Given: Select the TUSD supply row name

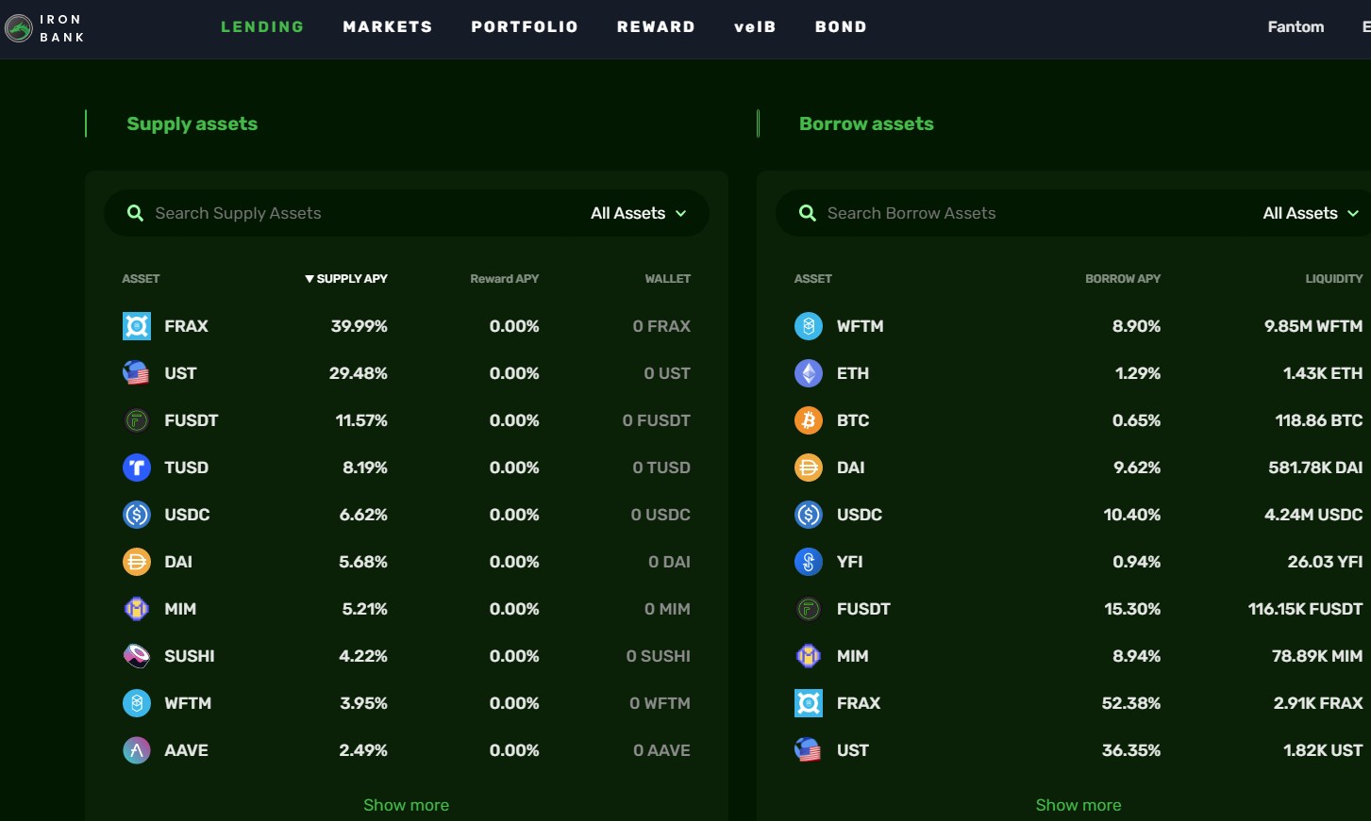Looking at the screenshot, I should (x=186, y=468).
